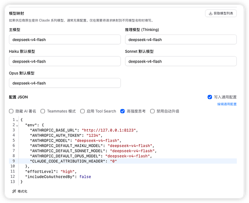Click the ANTHROPIC_DEFAULT_OPUS_MODEL line
Viewport: 249px width, 203px height.
click(x=91, y=156)
